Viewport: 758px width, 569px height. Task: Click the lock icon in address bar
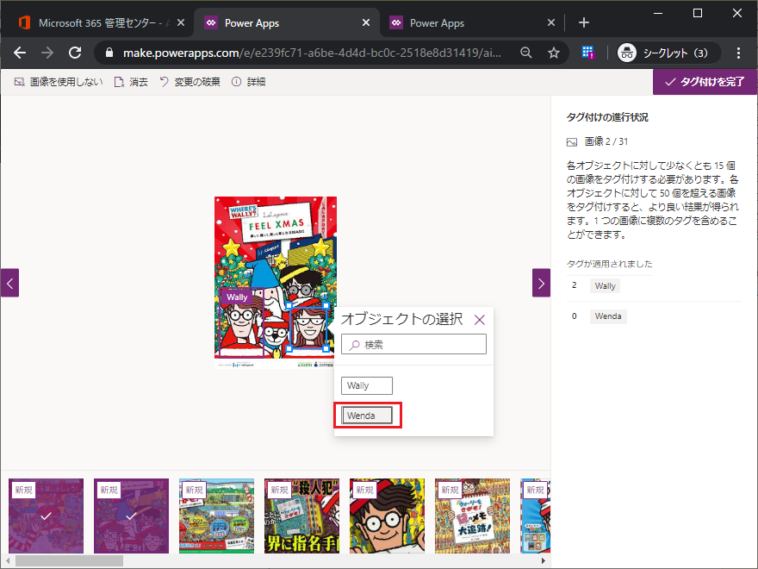pyautogui.click(x=109, y=53)
